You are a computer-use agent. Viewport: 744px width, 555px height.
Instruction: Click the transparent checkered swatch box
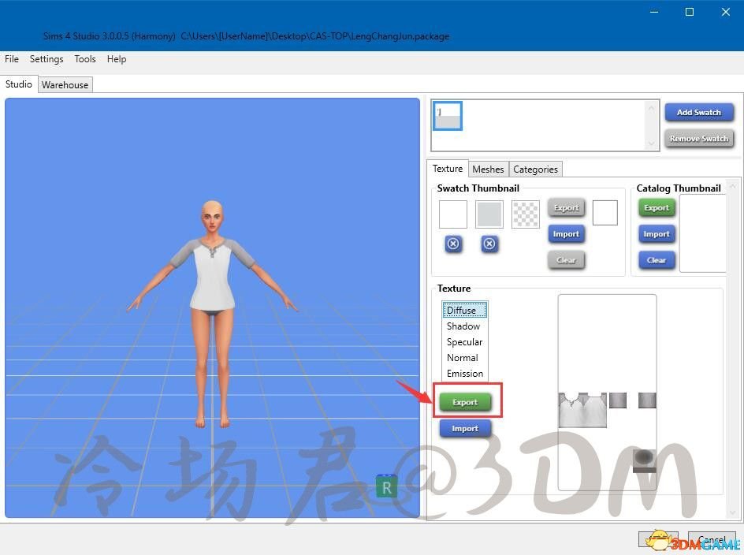tap(526, 214)
